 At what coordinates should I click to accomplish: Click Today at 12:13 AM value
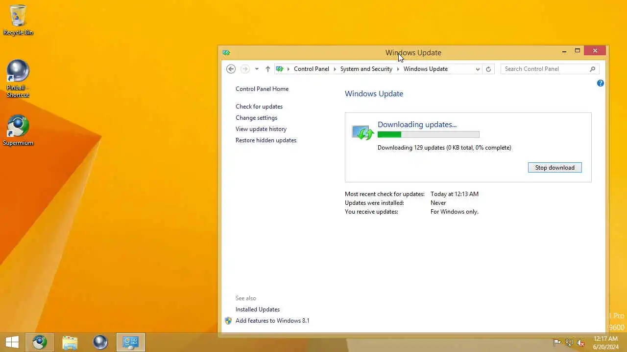click(455, 194)
